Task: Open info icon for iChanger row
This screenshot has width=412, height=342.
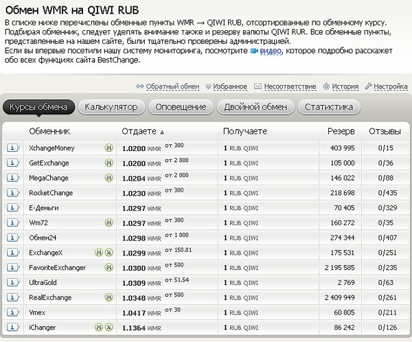Action: tap(13, 328)
